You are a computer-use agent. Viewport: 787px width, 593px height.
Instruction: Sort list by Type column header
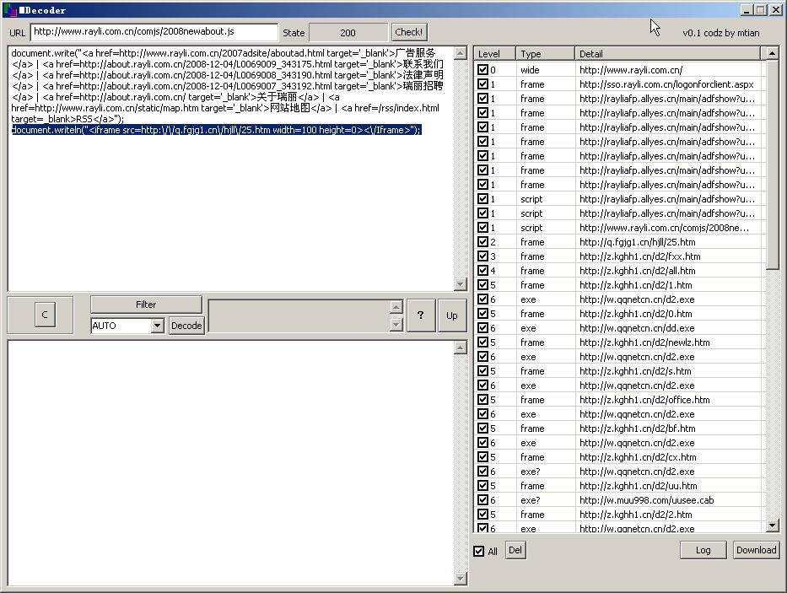click(545, 54)
